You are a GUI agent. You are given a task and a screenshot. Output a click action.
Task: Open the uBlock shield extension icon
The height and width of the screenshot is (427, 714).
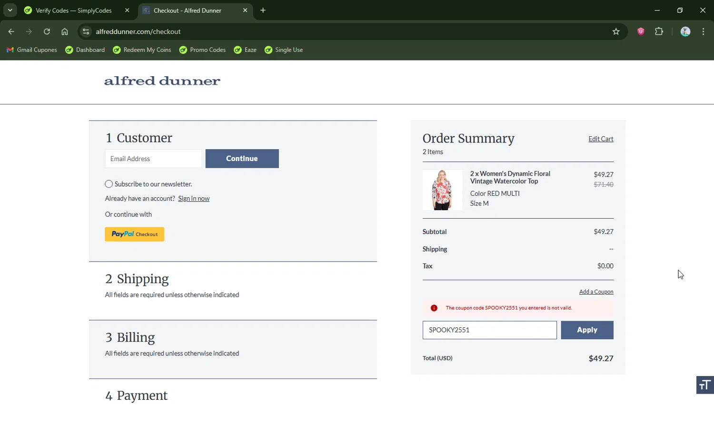(641, 32)
